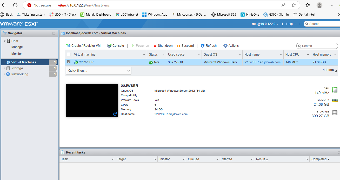Open the G360 - Sign In bookmark
This screenshot has height=180, width=340.
276,15
